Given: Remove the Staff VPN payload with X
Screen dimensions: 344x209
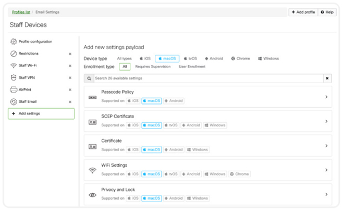Looking at the screenshot, I should tap(70, 77).
